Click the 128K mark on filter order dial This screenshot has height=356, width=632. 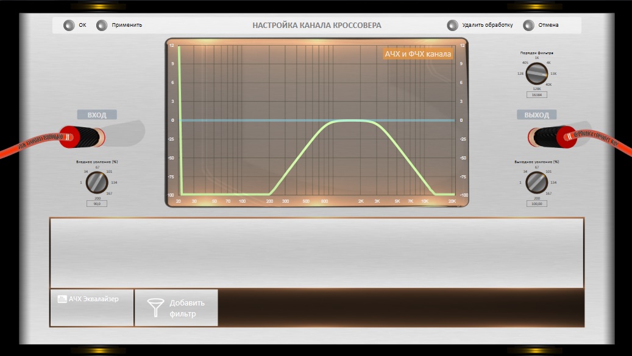tap(536, 89)
